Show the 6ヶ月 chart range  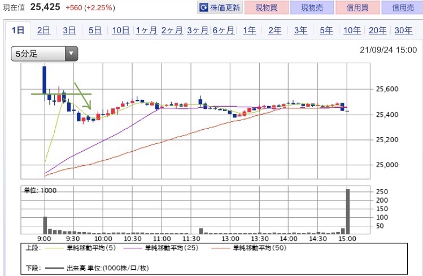(x=224, y=30)
